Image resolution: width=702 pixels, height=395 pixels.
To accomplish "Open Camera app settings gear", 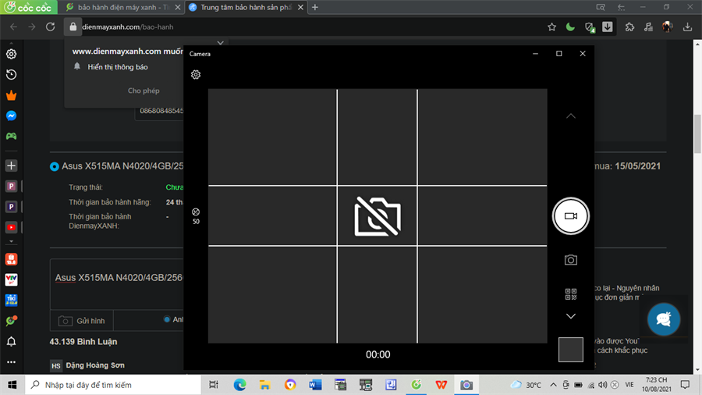I will pyautogui.click(x=196, y=75).
